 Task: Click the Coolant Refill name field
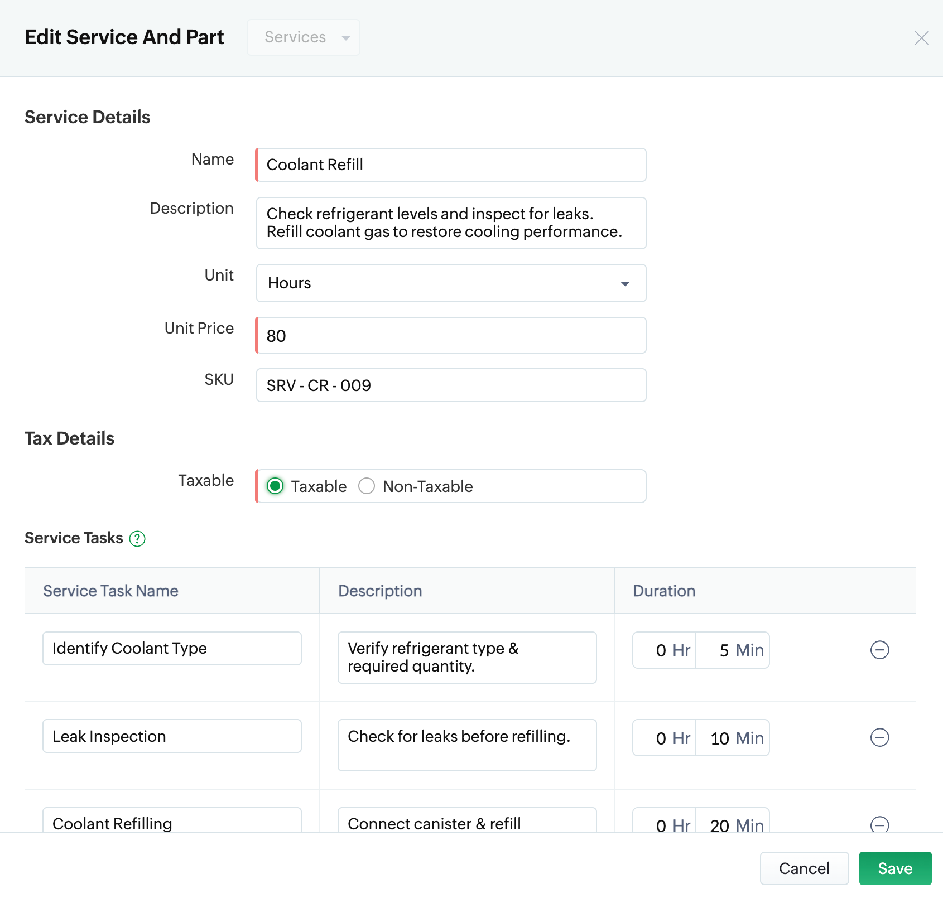[x=451, y=165]
